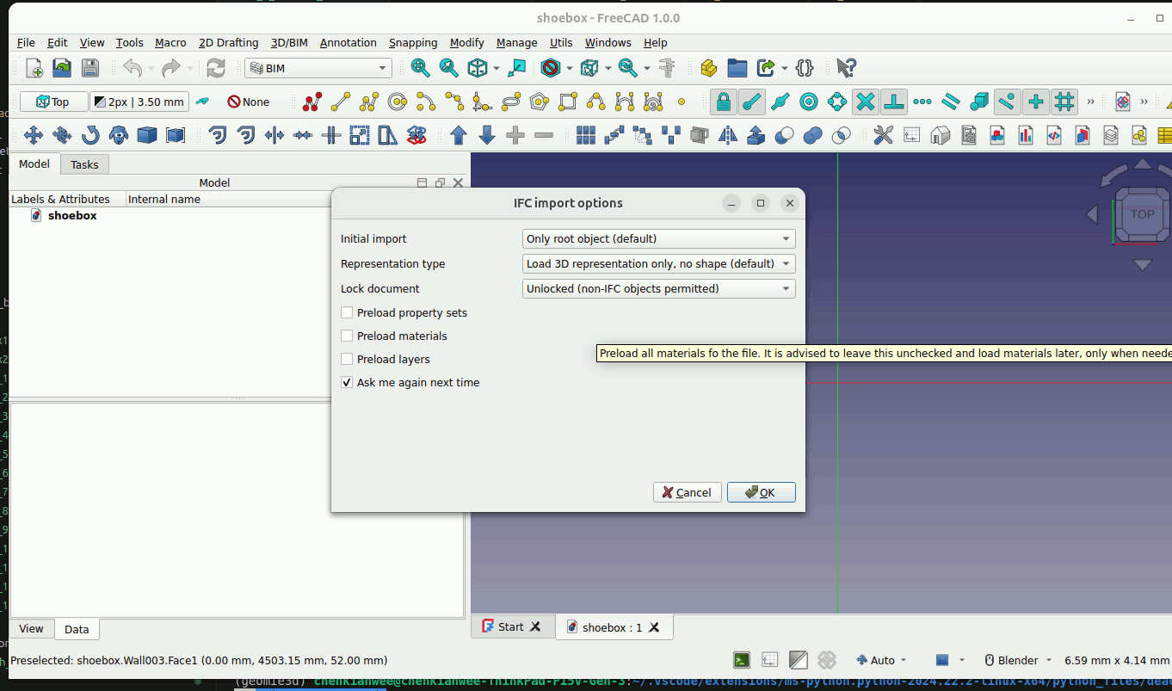The image size is (1172, 691).
Task: Check the Preload materials option
Action: (x=347, y=336)
